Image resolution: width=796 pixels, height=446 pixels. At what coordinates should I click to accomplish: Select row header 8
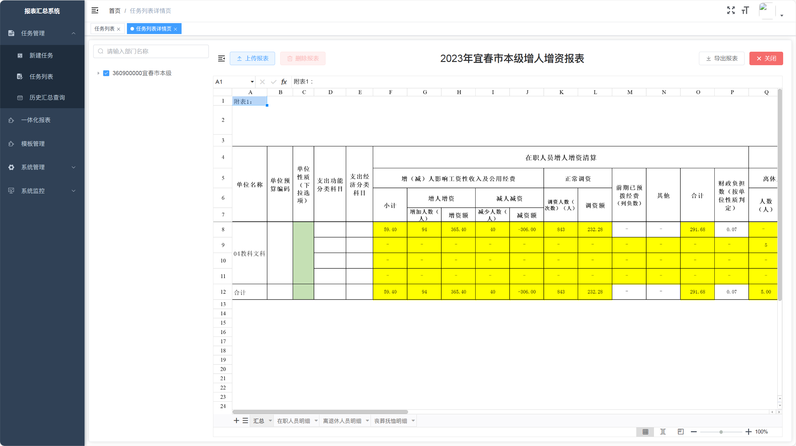[x=223, y=230]
